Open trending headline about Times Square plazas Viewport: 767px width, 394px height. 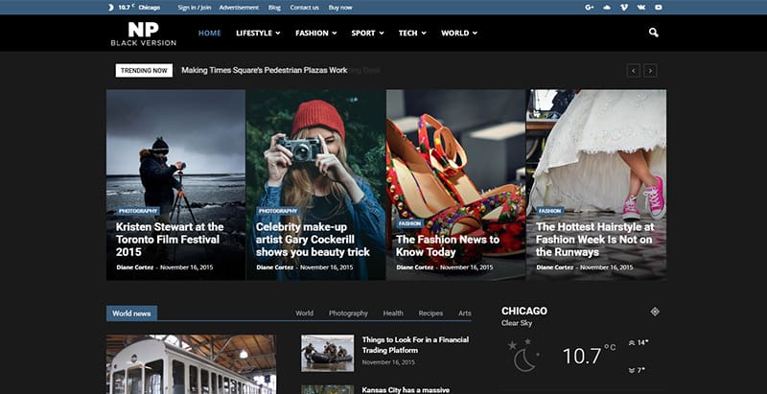(265, 70)
